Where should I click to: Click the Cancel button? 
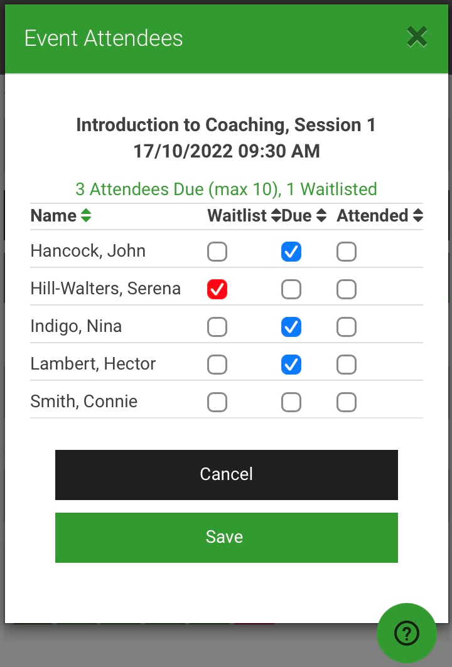pyautogui.click(x=227, y=475)
